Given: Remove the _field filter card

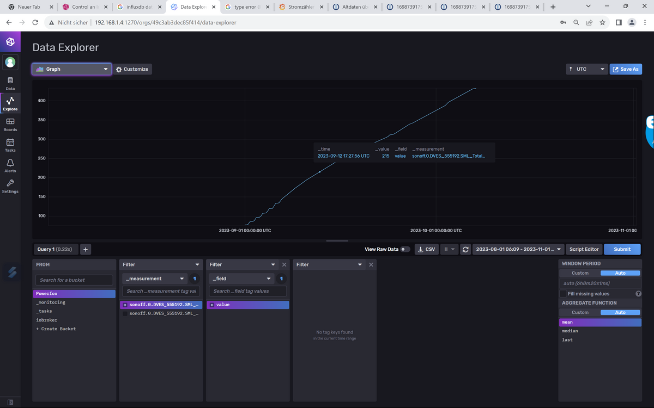Looking at the screenshot, I should coord(284,264).
